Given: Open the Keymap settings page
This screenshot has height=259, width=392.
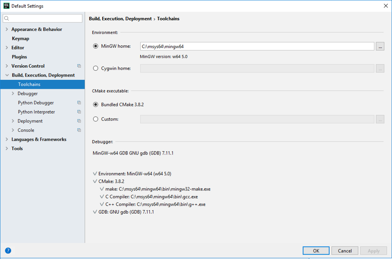Looking at the screenshot, I should click(x=20, y=39).
